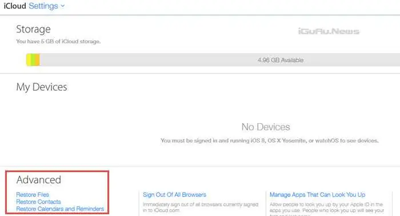Select the Advanced heading
This screenshot has width=400, height=216.
coord(38,180)
